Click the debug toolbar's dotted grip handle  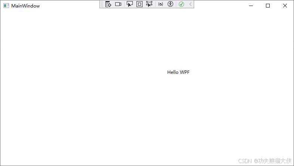tap(102, 4)
